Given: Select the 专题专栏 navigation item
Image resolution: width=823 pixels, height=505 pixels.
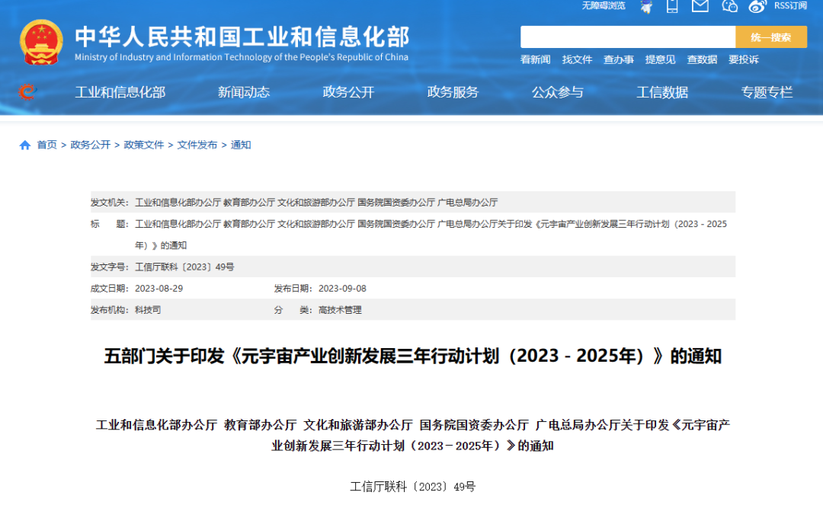Looking at the screenshot, I should click(x=767, y=92).
